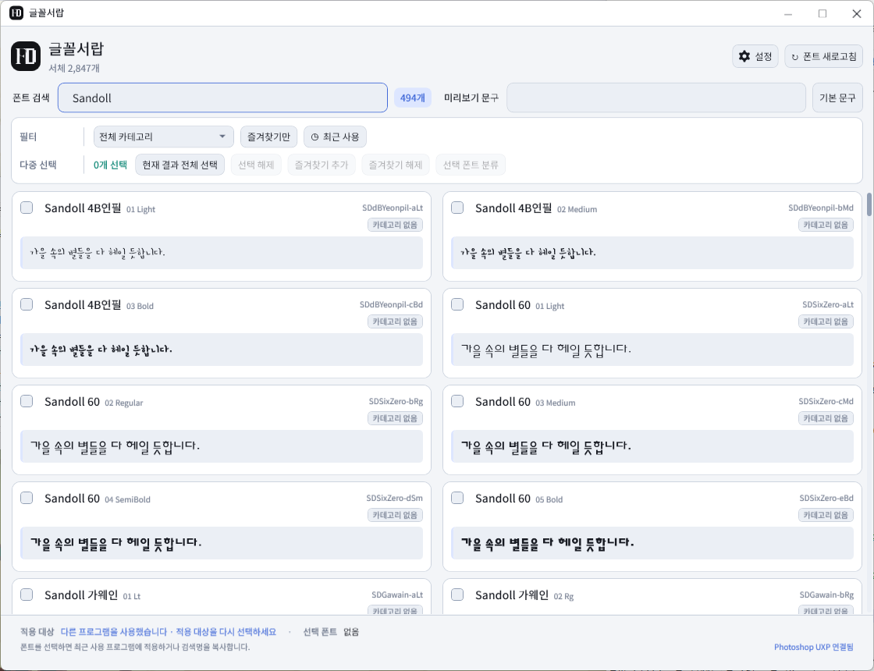Click the preview text of Sandoll 4B연필 03 Bold
This screenshot has height=671, width=874.
pos(101,350)
